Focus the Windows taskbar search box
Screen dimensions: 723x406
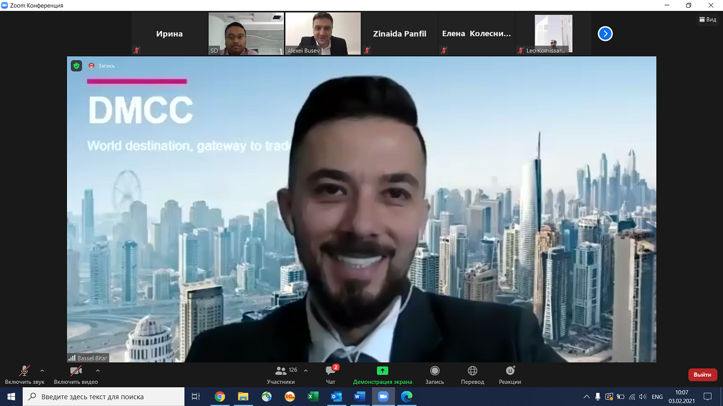(104, 396)
